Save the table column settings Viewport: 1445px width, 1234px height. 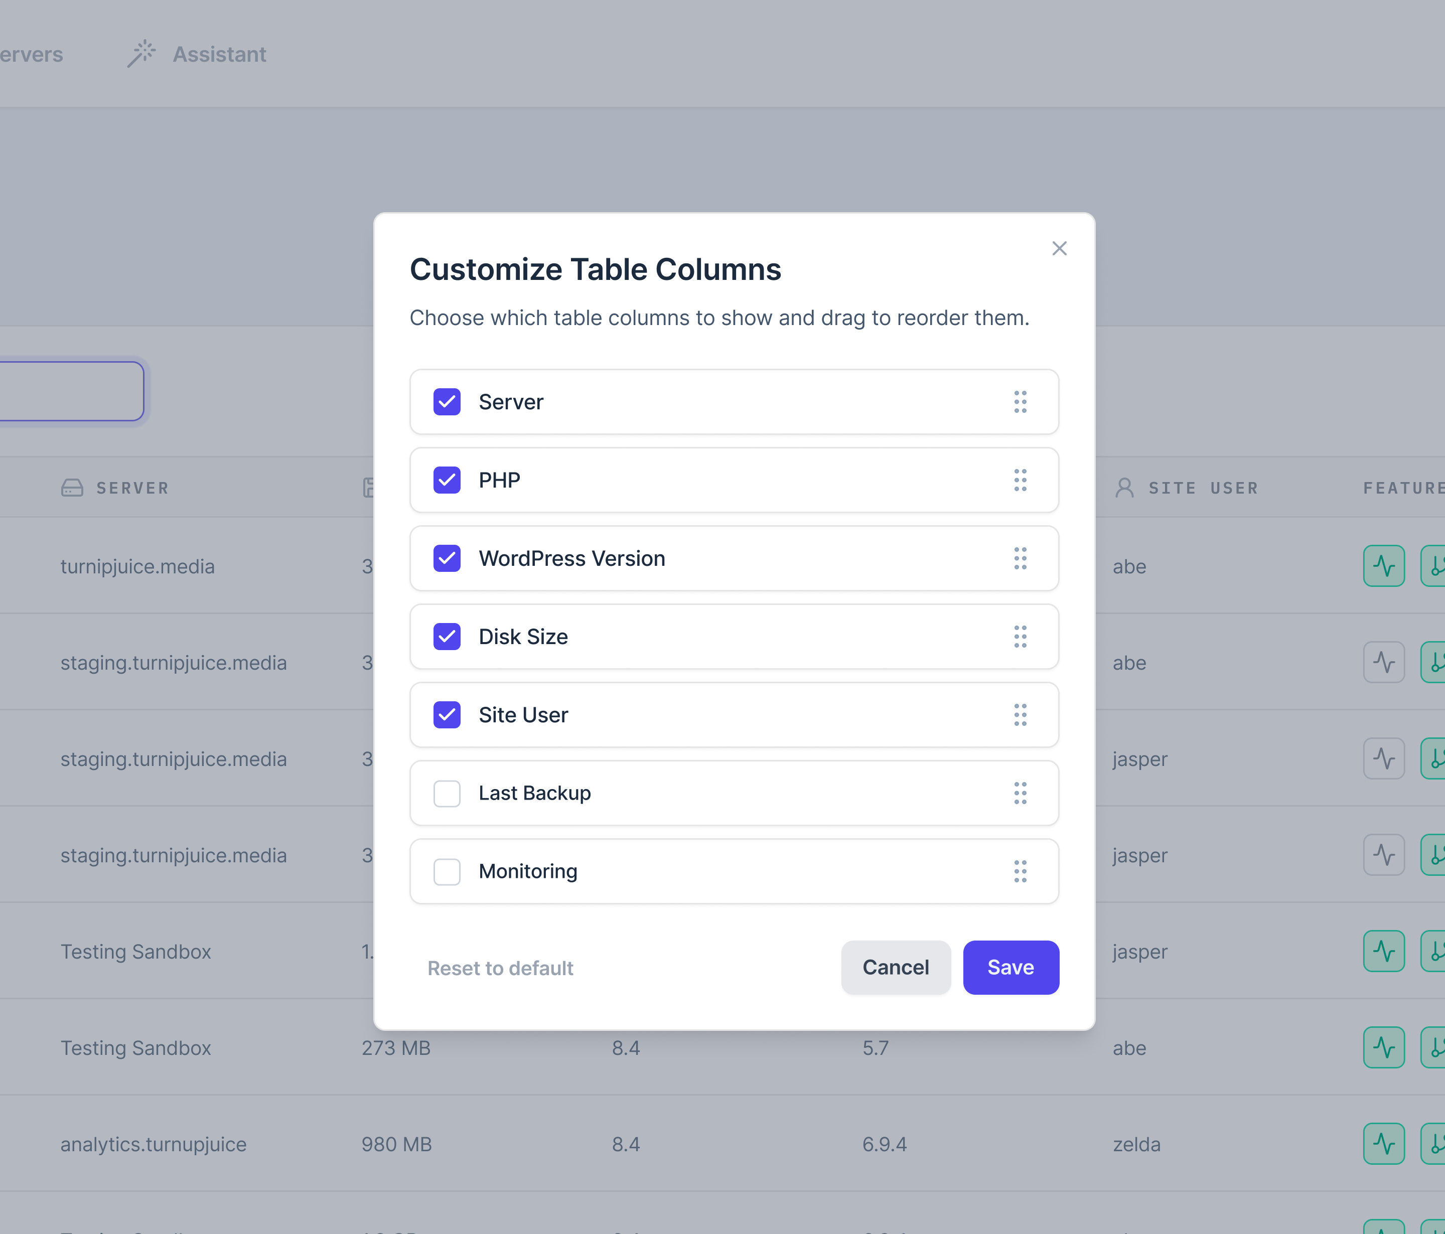tap(1010, 967)
